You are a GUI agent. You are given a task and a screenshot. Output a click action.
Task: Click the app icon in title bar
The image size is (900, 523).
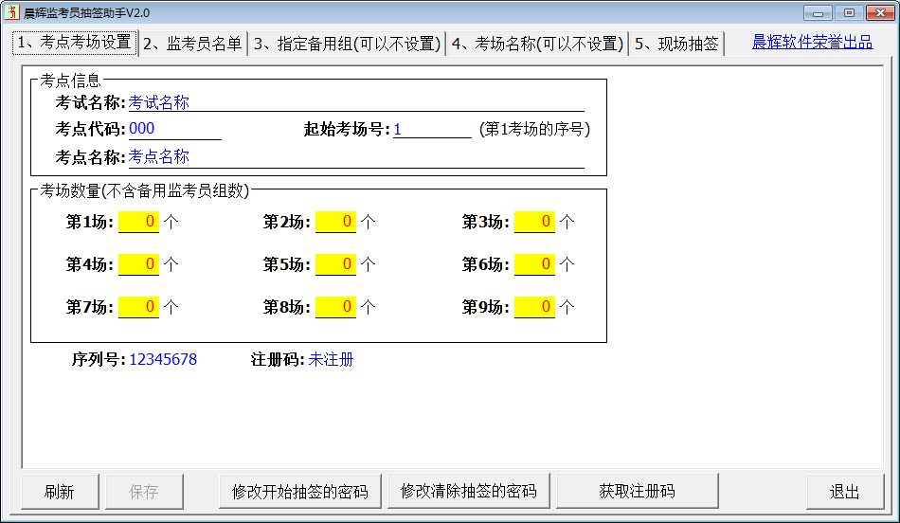pos(12,12)
